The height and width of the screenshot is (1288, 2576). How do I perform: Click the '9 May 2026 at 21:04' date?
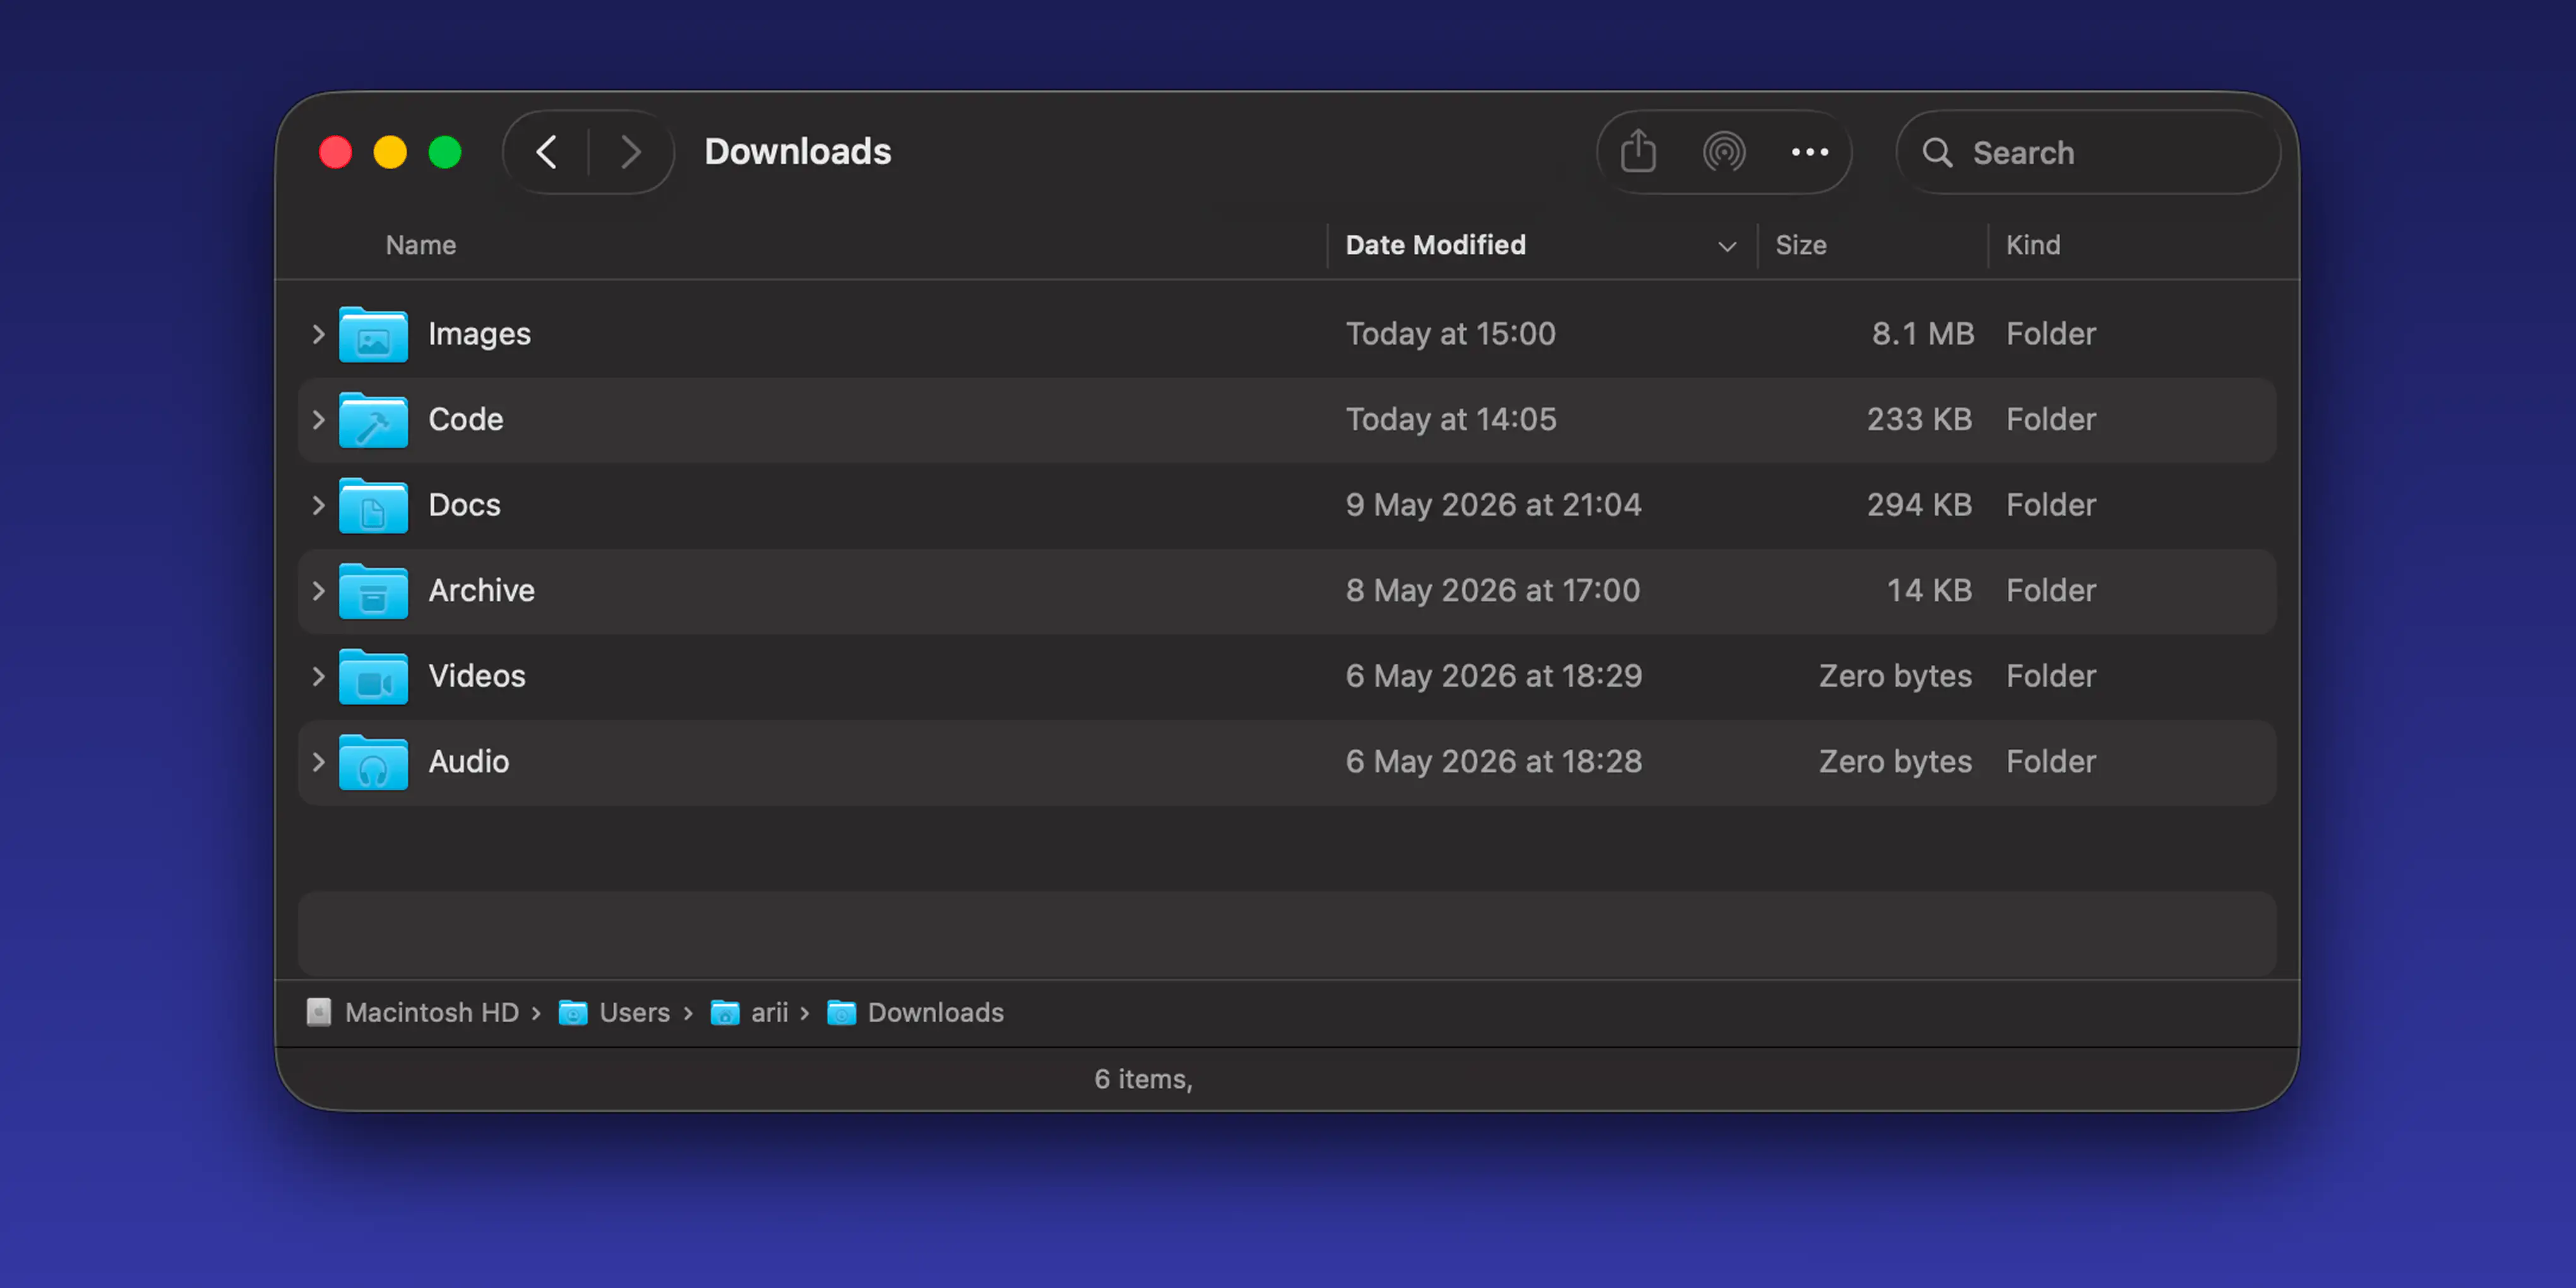tap(1493, 505)
